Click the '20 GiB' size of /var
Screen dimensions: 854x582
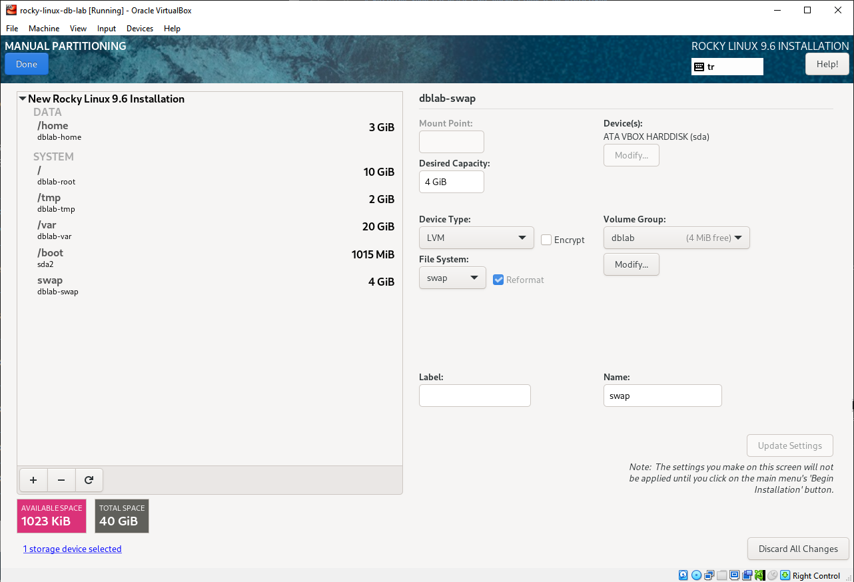378,226
